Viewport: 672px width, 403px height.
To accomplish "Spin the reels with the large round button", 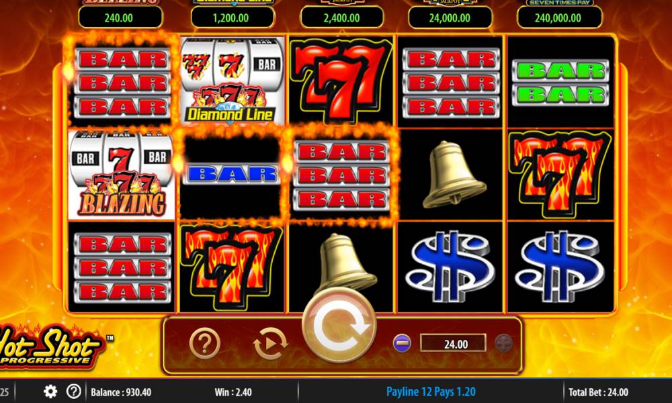I will [339, 326].
